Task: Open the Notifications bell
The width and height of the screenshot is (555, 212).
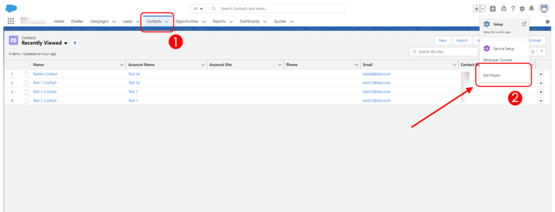Action: (531, 9)
